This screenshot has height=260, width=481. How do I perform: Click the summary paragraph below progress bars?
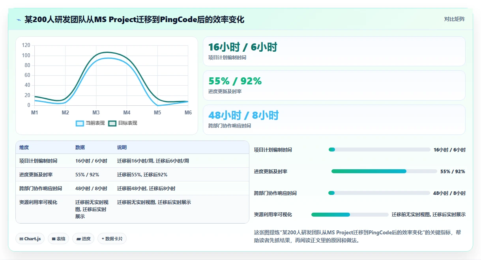(357, 236)
